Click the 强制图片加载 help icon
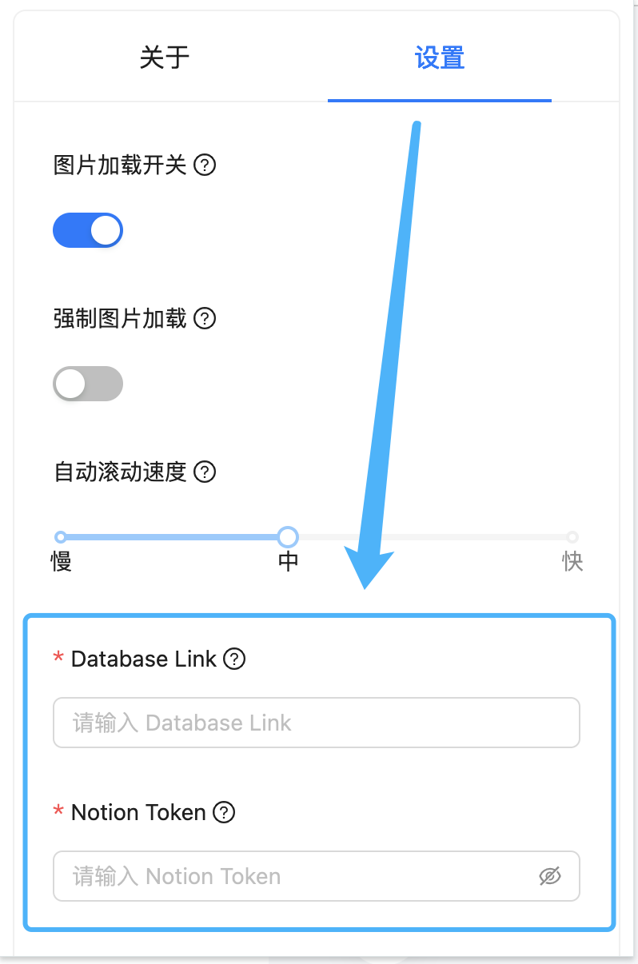The image size is (638, 964). pyautogui.click(x=205, y=319)
